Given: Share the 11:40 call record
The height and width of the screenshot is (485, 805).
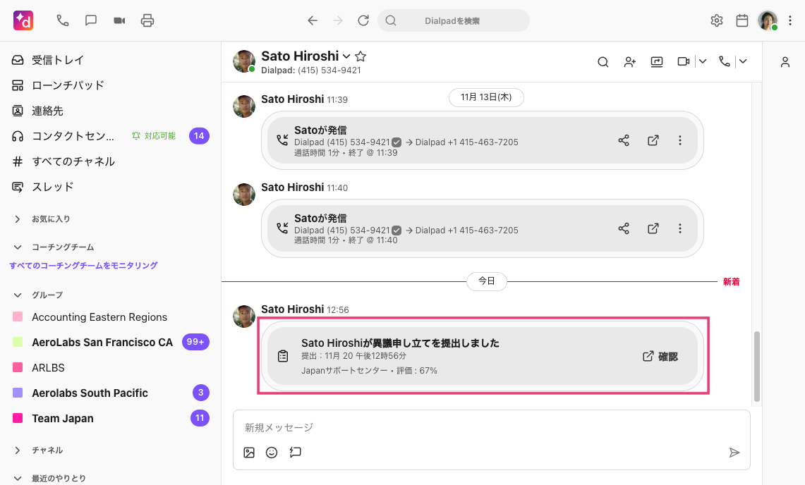Looking at the screenshot, I should click(624, 229).
